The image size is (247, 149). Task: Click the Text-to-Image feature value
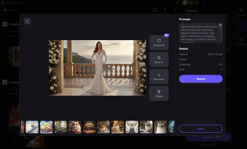coord(215,54)
